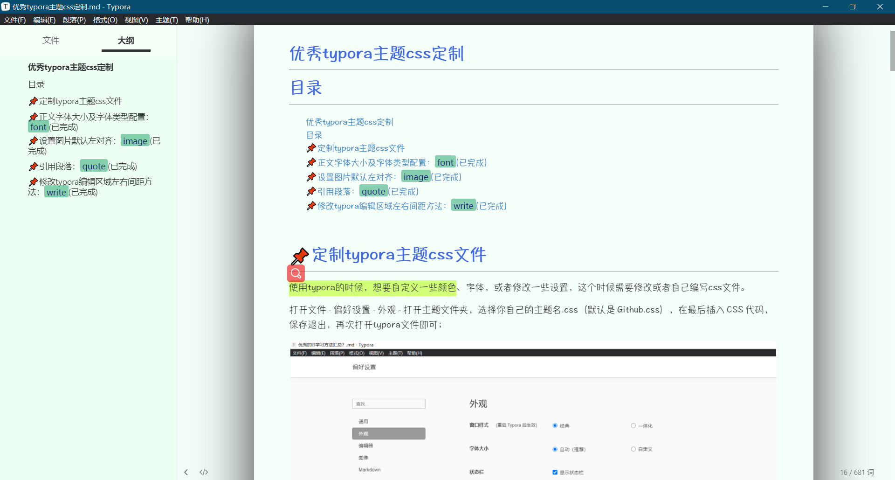895x480 pixels.
Task: Jump to outline item 修改typora编辑区域左右间距方法
Action: click(90, 187)
